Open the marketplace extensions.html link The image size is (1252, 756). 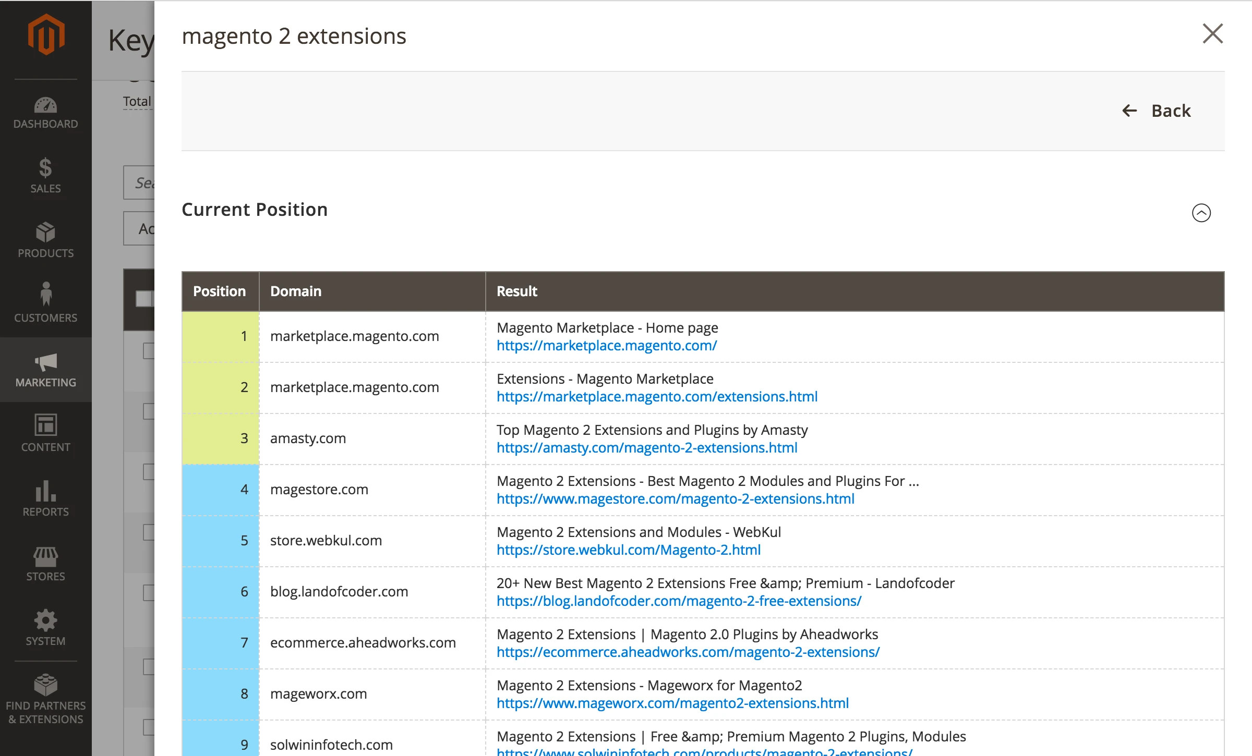(x=657, y=397)
